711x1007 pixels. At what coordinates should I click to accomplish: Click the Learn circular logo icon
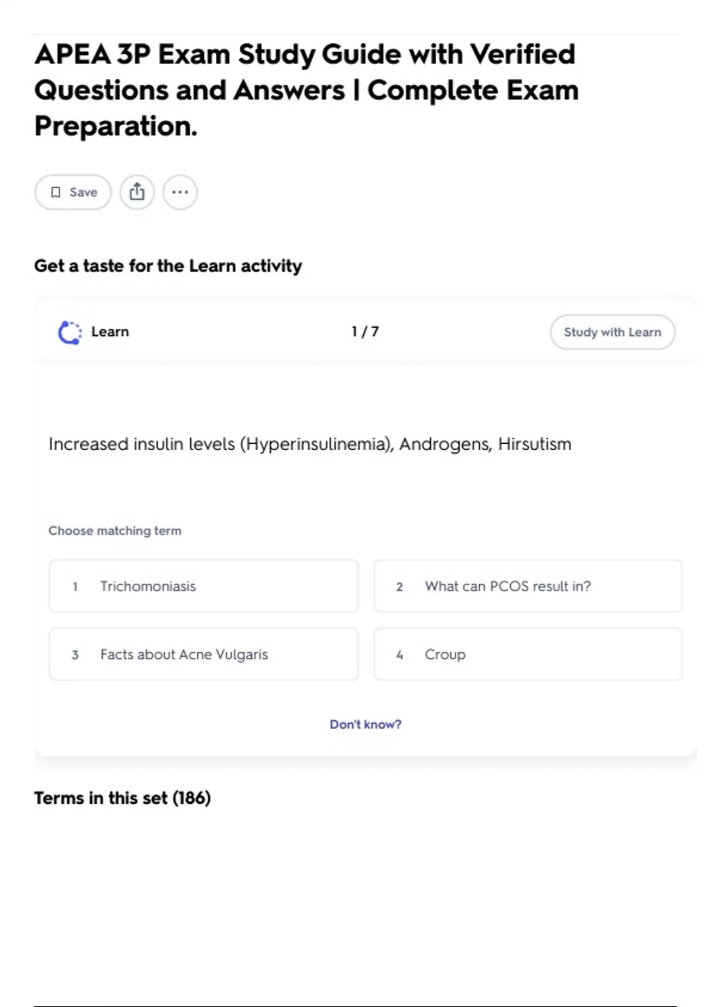70,332
